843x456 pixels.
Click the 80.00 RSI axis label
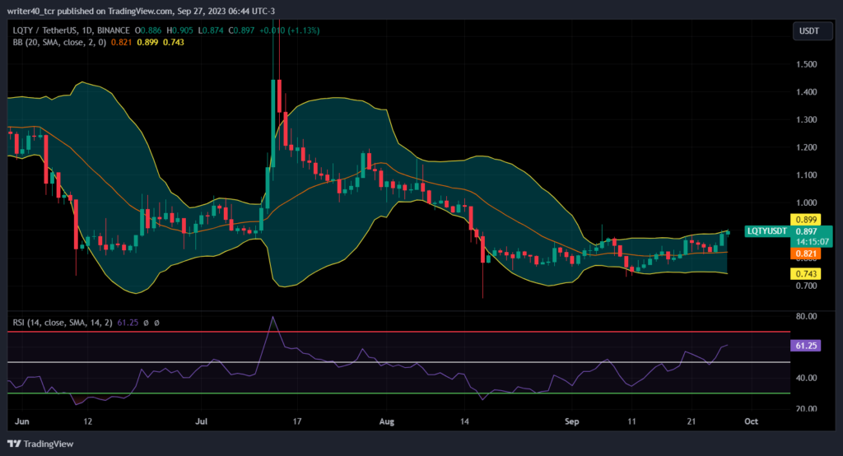tap(806, 316)
